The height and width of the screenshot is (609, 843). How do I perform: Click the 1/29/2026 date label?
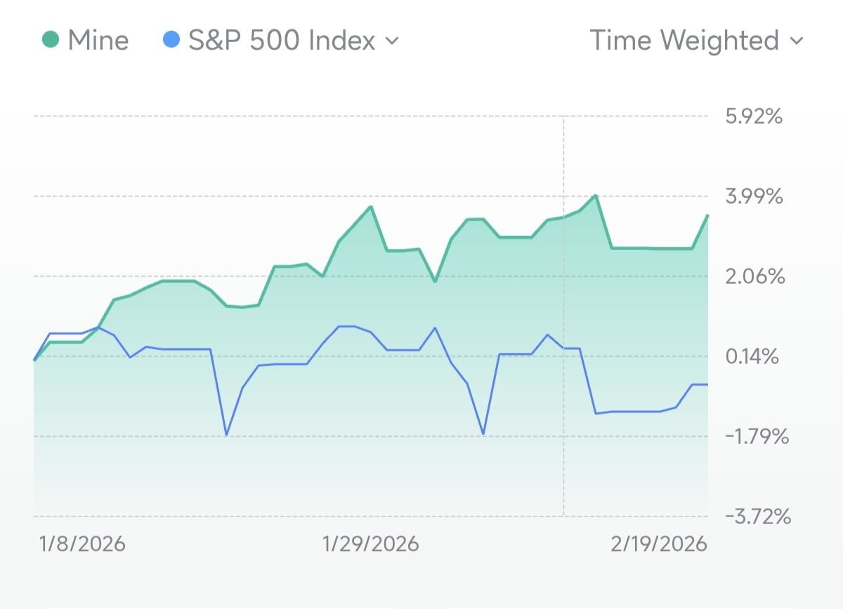(370, 544)
